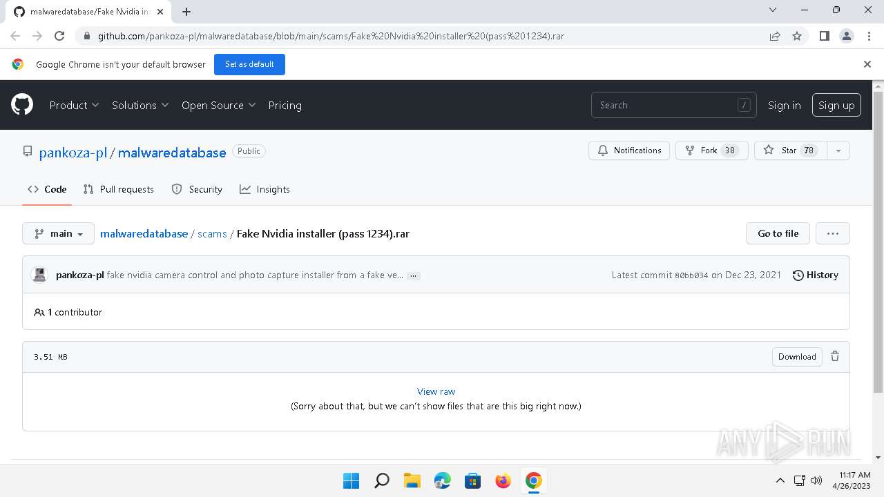Image resolution: width=884 pixels, height=497 pixels.
Task: Expand the truncated commit message ellipsis
Action: coord(413,275)
